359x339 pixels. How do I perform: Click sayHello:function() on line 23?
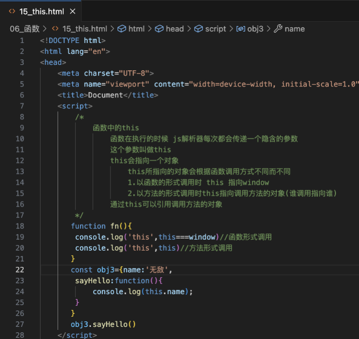[119, 281]
